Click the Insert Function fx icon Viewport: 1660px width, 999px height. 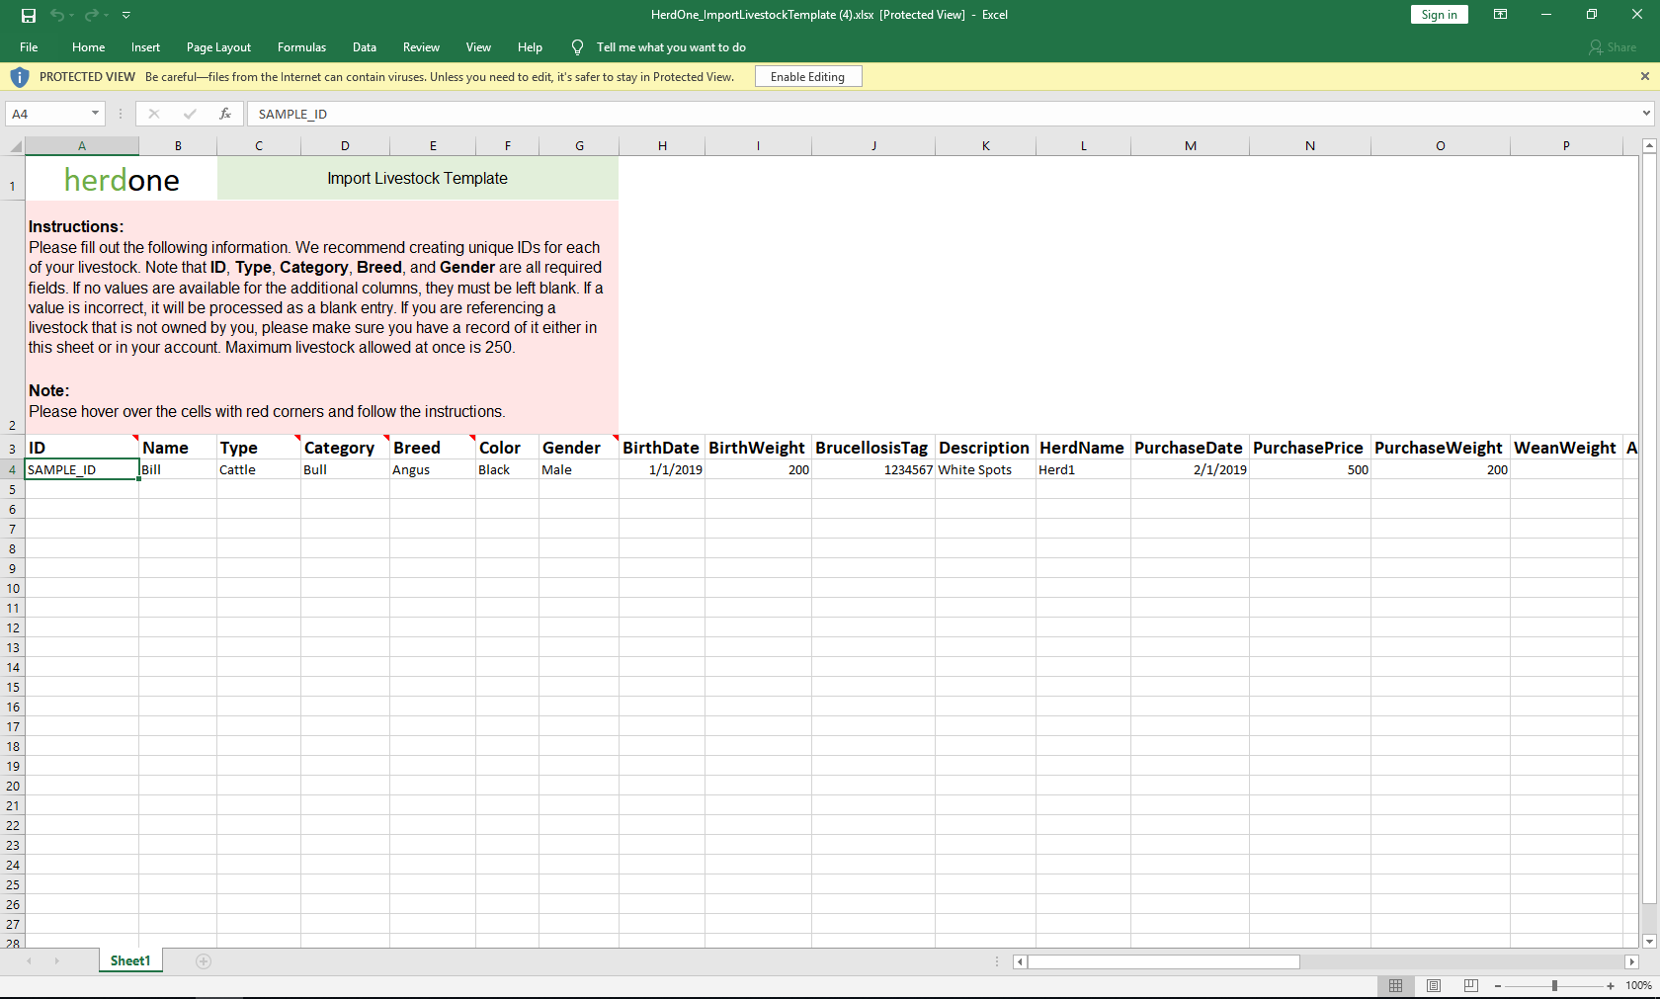pyautogui.click(x=225, y=114)
